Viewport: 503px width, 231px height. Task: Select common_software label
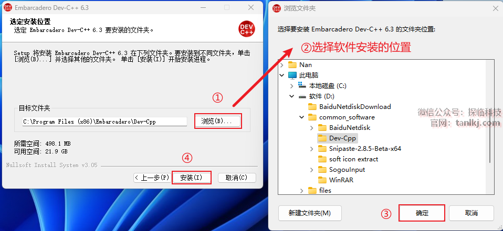(347, 117)
